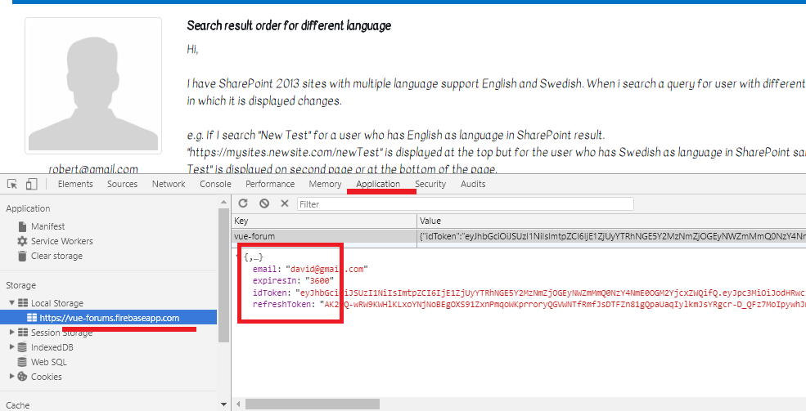The width and height of the screenshot is (806, 411).
Task: Open the Security tab
Action: coord(430,184)
